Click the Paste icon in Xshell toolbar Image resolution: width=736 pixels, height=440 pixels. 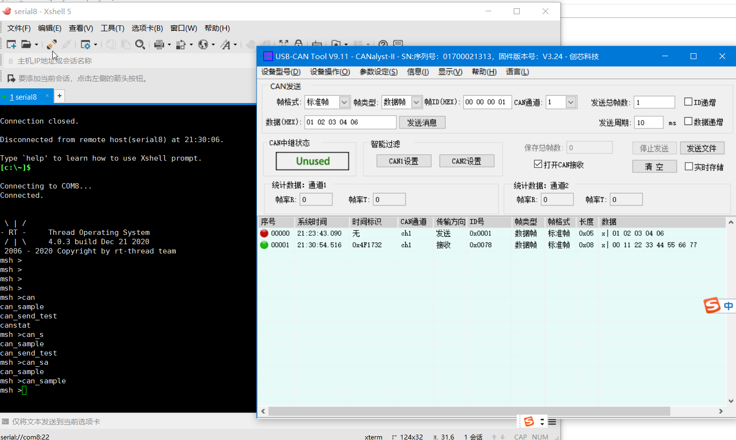(x=126, y=44)
